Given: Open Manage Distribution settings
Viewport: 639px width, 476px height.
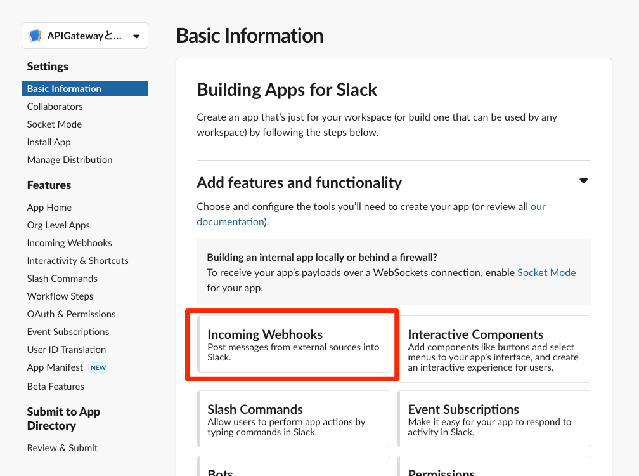Looking at the screenshot, I should tap(70, 160).
